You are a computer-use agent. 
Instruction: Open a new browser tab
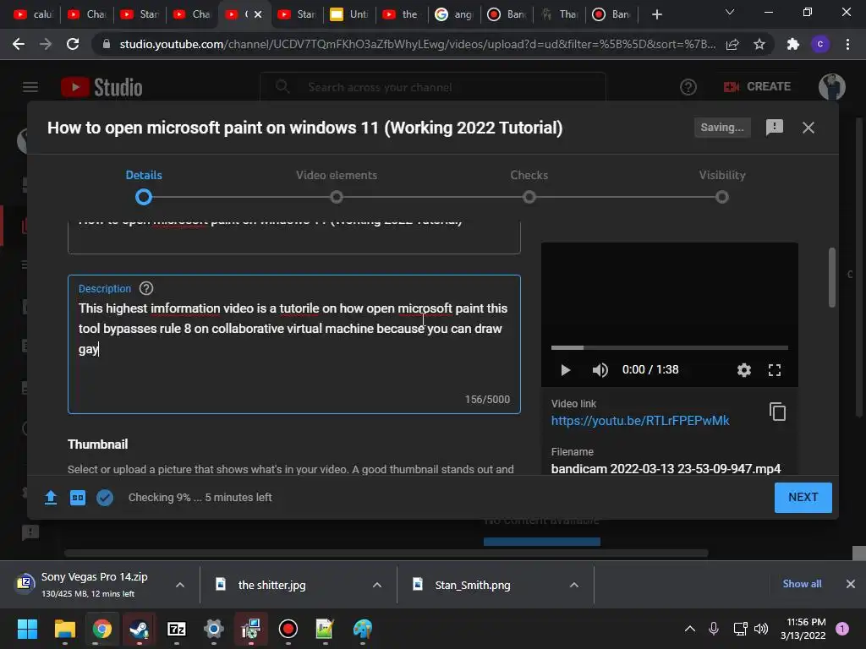click(x=656, y=14)
